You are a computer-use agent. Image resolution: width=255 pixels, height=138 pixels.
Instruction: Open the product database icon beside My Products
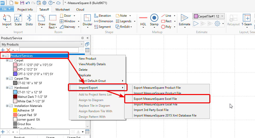coord(87,44)
